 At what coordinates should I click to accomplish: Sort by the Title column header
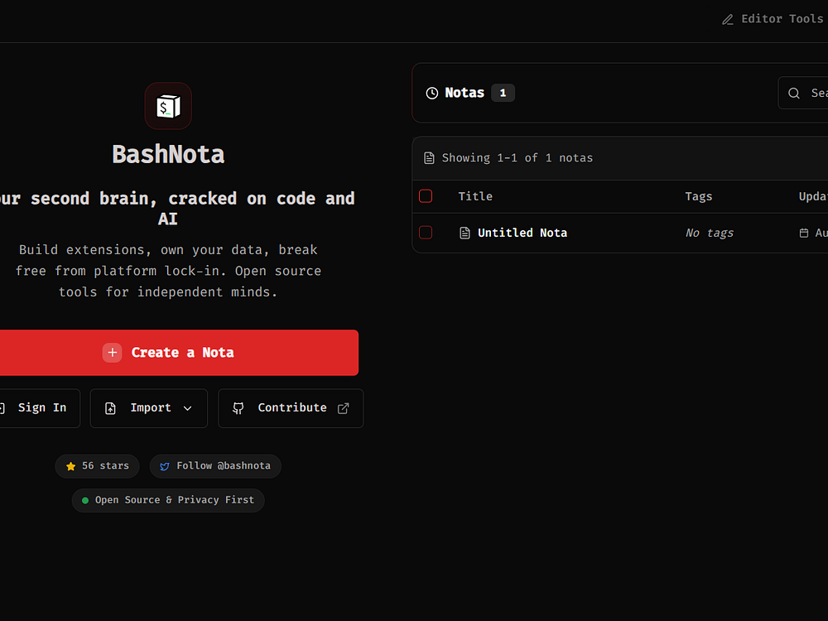(x=475, y=196)
